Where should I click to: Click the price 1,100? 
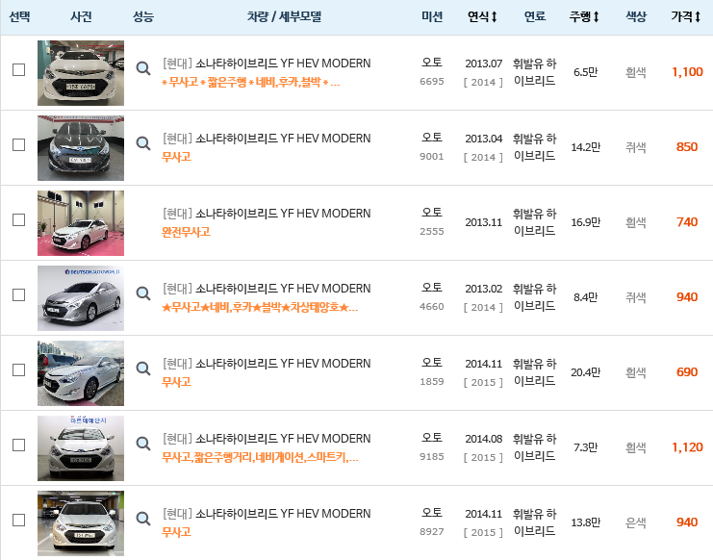687,72
